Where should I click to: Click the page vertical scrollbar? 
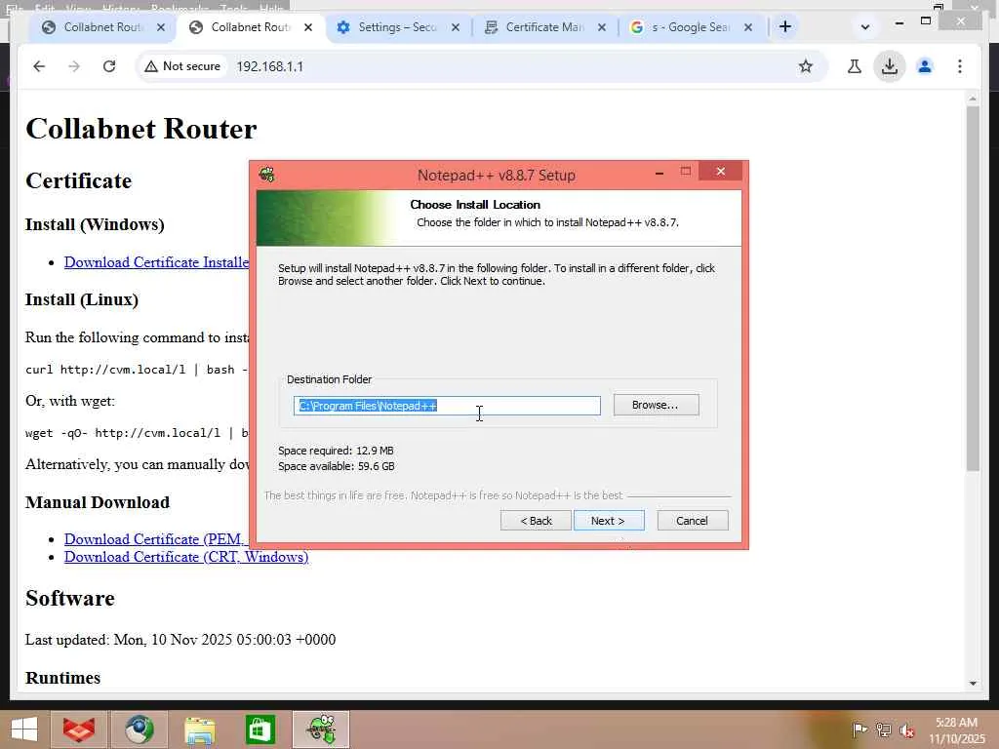tap(973, 289)
